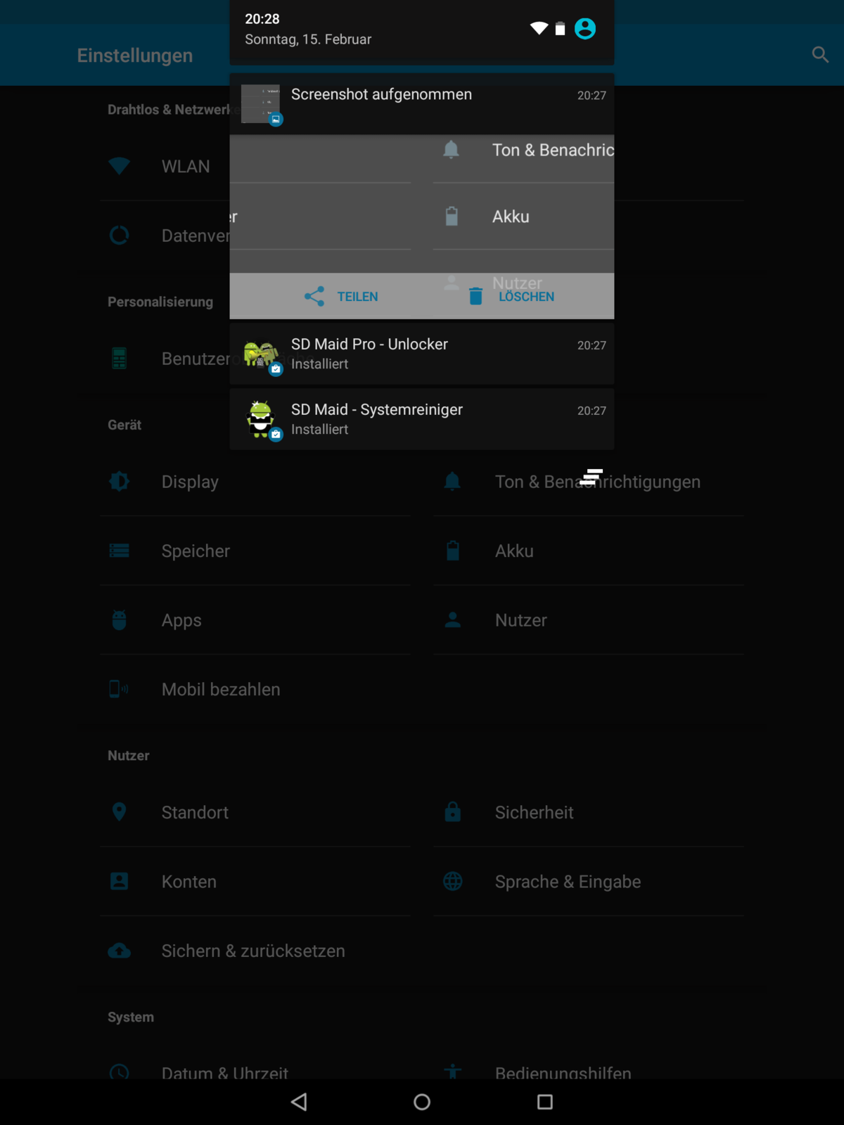Tap the screenshot thumbnail in notification
Viewport: 844px width, 1125px height.
tap(260, 104)
